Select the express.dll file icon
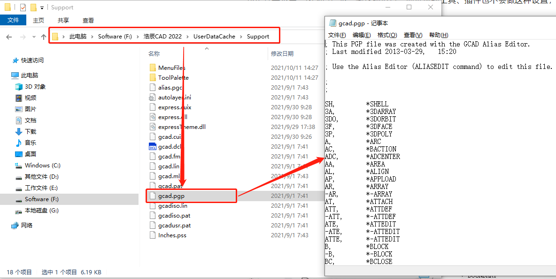This screenshot has height=279, width=556. click(x=153, y=117)
